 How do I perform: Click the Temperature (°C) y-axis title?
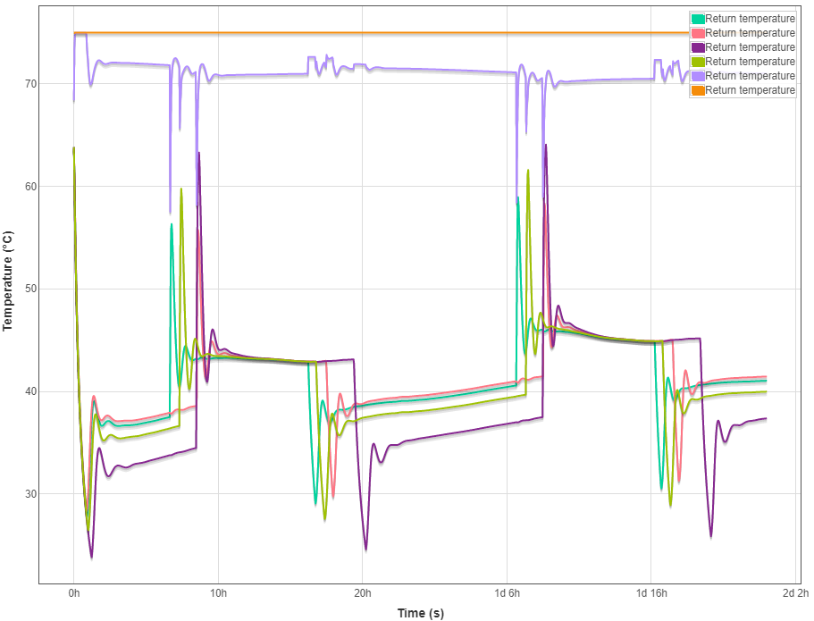9,281
